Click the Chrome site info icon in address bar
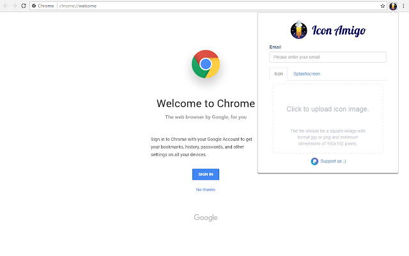This screenshot has height=256, width=409. pos(34,6)
